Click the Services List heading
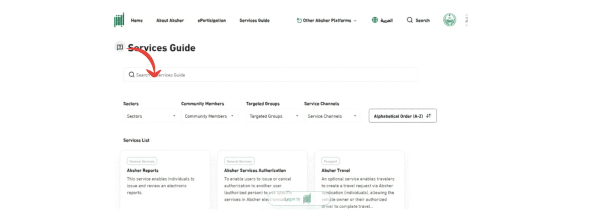 coord(136,141)
